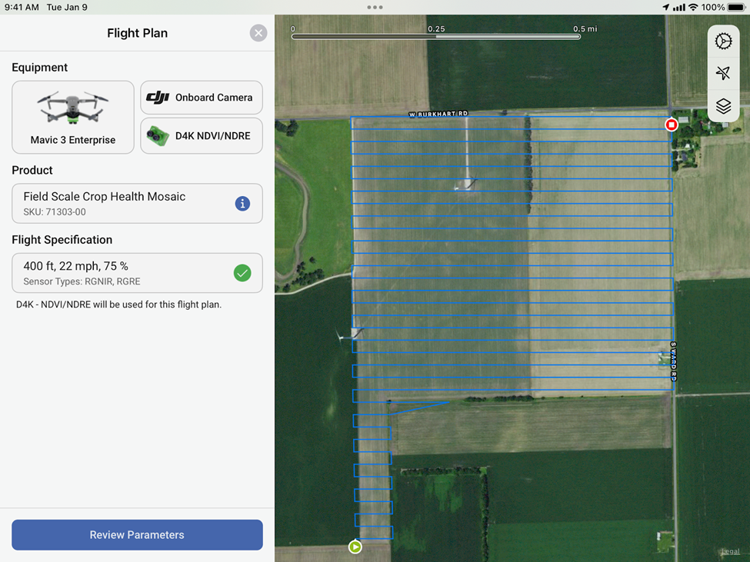Choose the D4K NDVI/NDRE sensor
The height and width of the screenshot is (562, 750).
[202, 136]
